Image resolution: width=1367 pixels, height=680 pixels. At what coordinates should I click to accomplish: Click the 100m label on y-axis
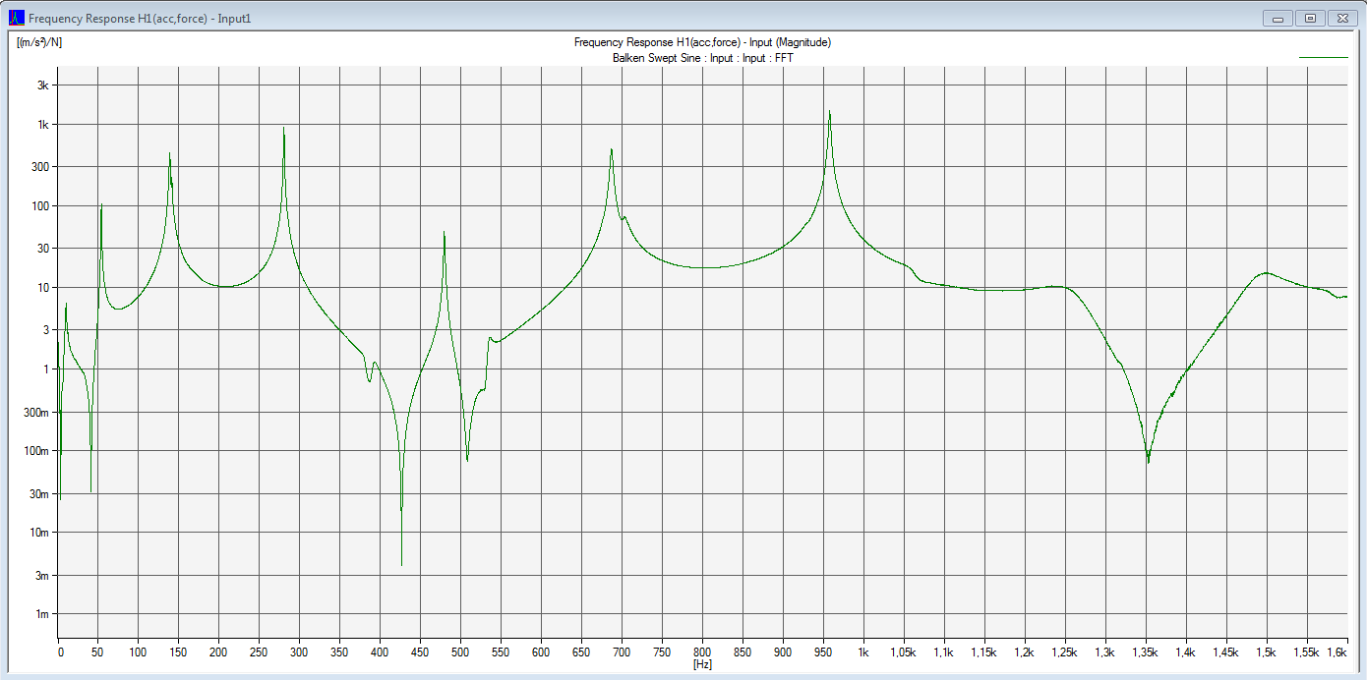[36, 451]
